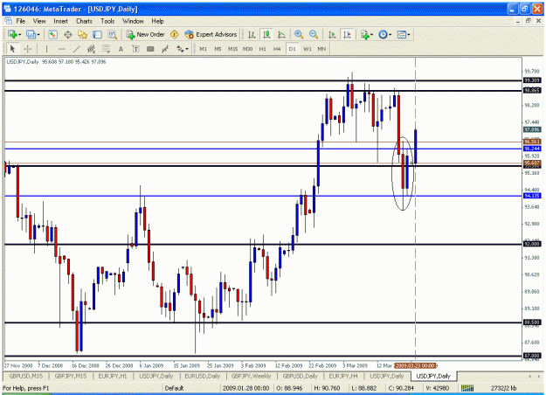The width and height of the screenshot is (546, 395).
Task: Switch chart to bar chart type
Action: [252, 34]
